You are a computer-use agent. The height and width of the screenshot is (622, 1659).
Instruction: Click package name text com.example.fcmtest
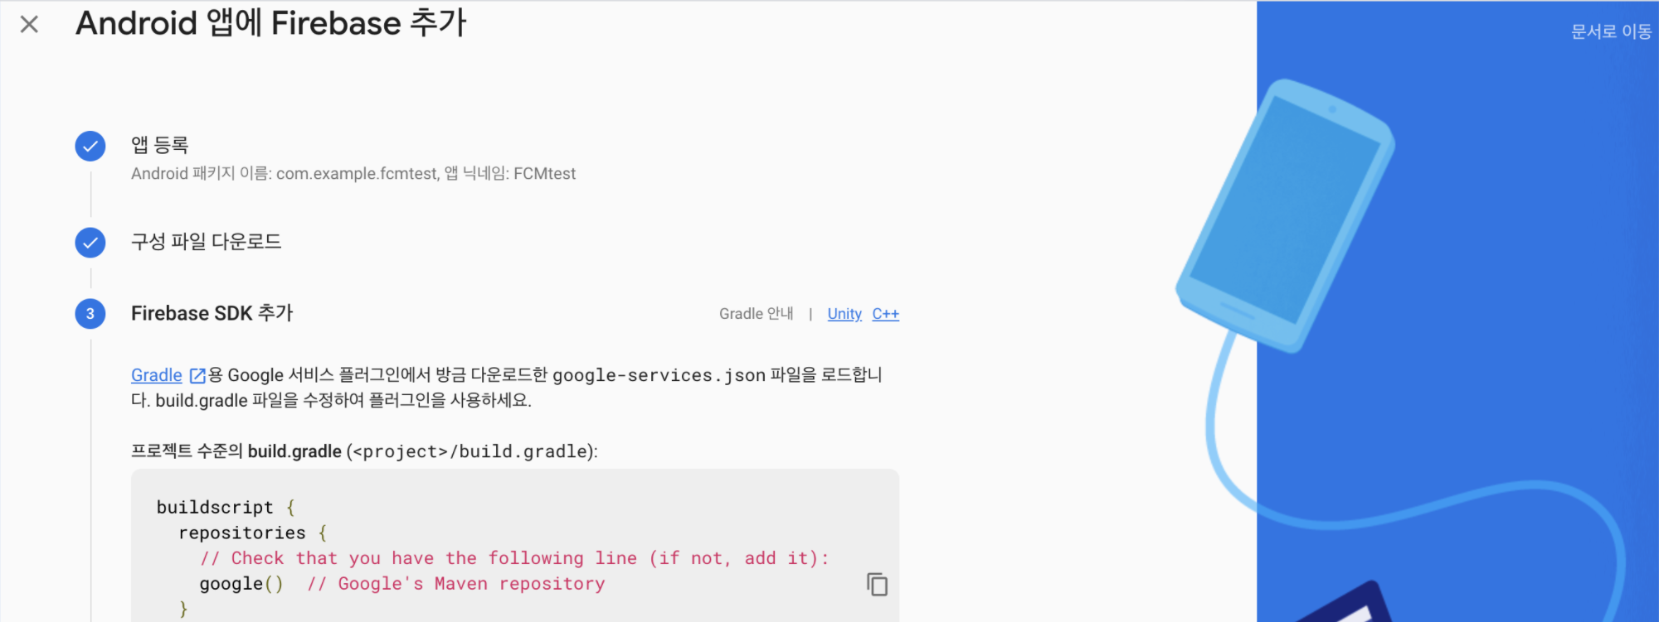click(x=357, y=174)
